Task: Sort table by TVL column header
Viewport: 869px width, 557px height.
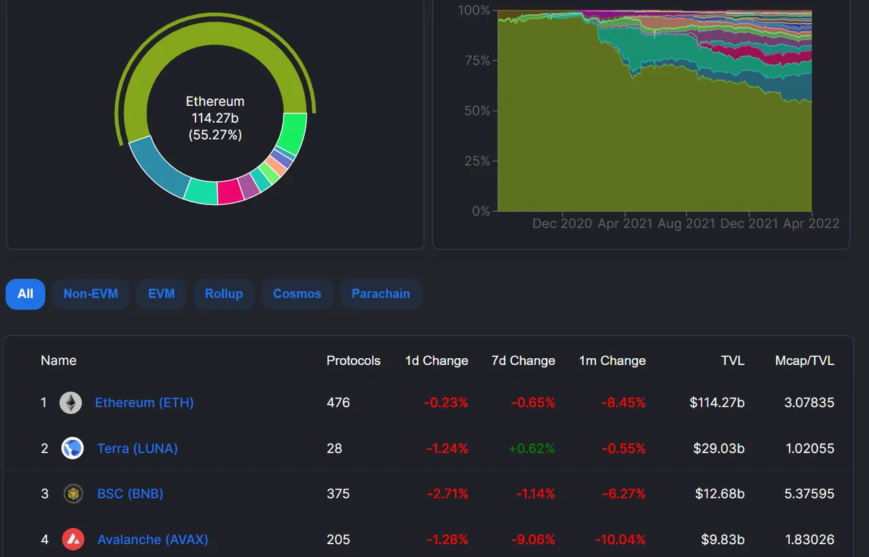Action: tap(733, 360)
